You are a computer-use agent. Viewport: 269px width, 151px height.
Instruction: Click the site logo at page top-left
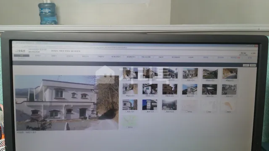pyautogui.click(x=20, y=51)
